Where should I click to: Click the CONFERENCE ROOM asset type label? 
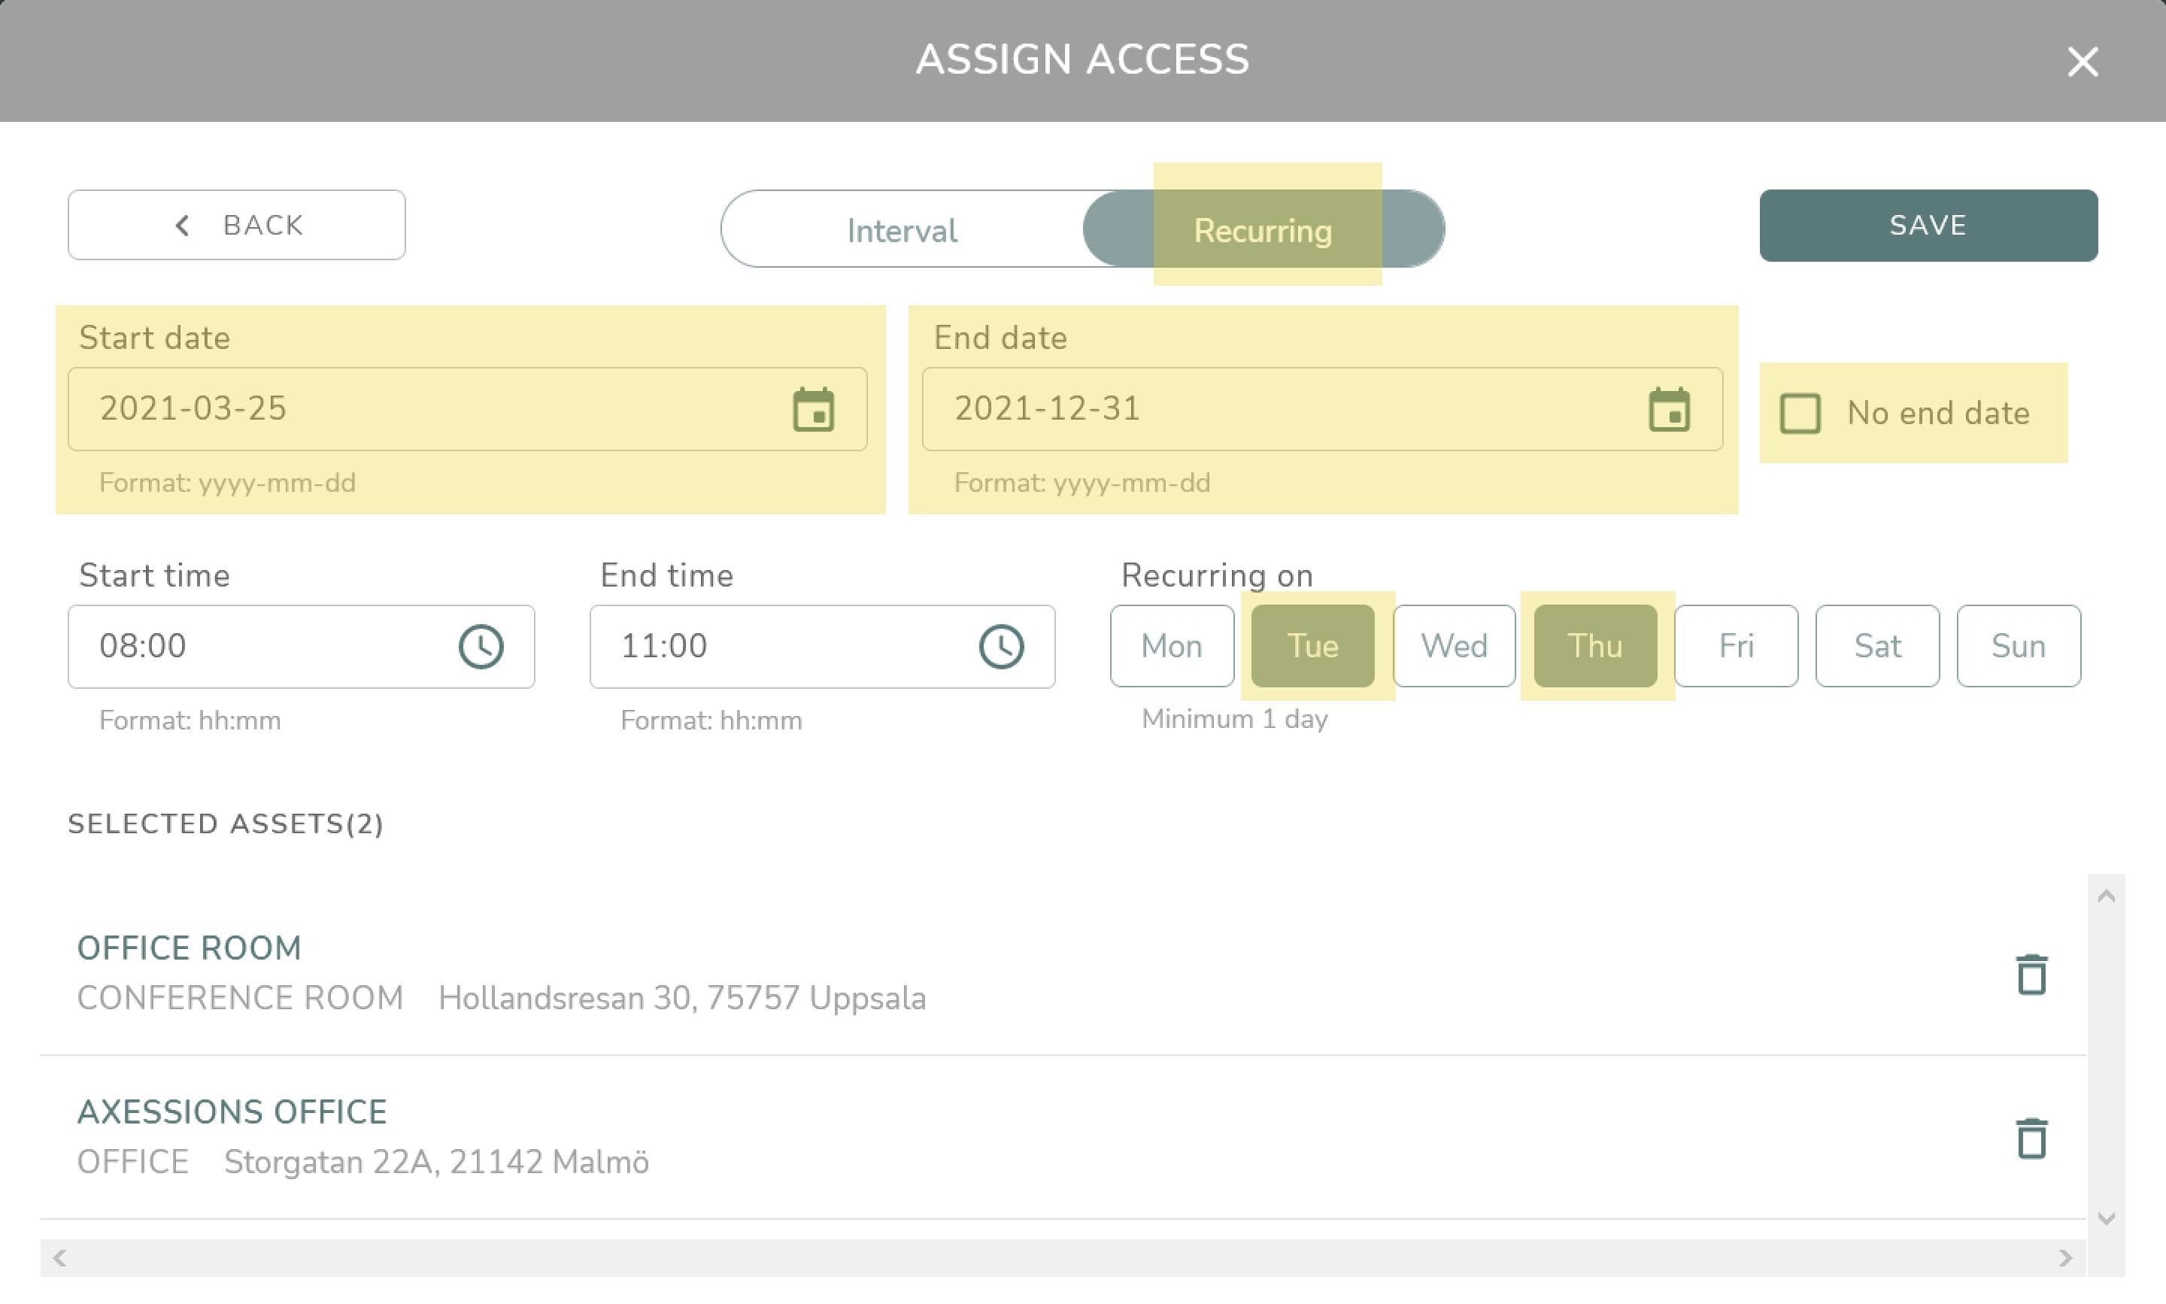coord(240,998)
